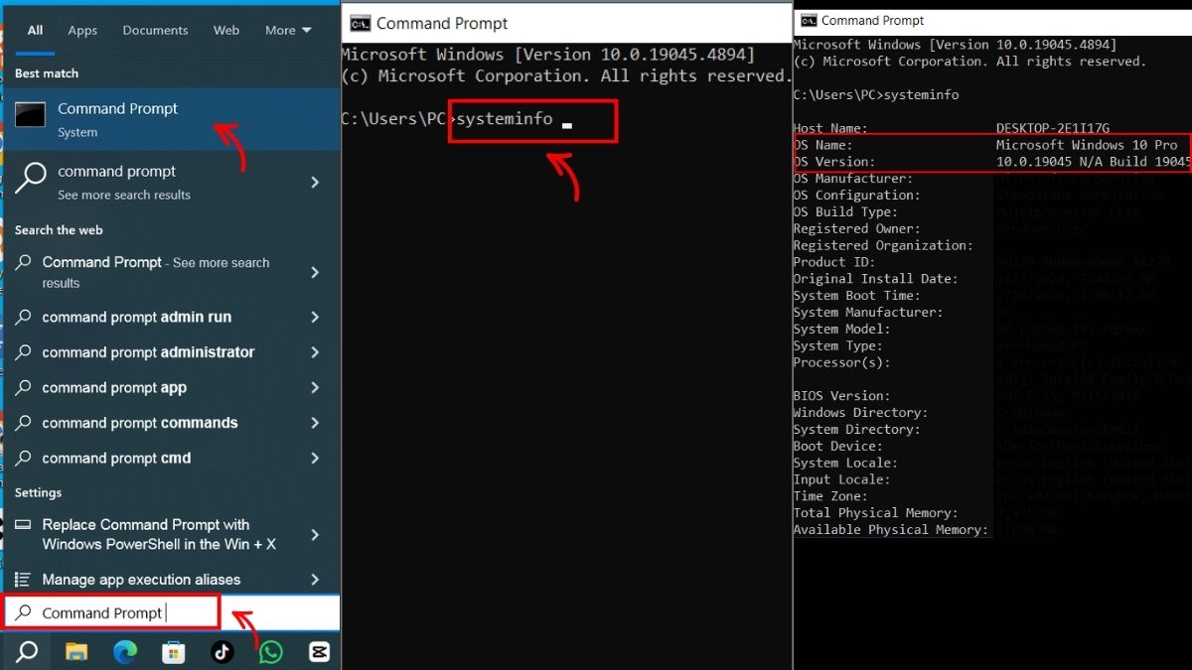Launch Microsoft Edge from the taskbar
This screenshot has width=1192, height=670.
[x=125, y=652]
